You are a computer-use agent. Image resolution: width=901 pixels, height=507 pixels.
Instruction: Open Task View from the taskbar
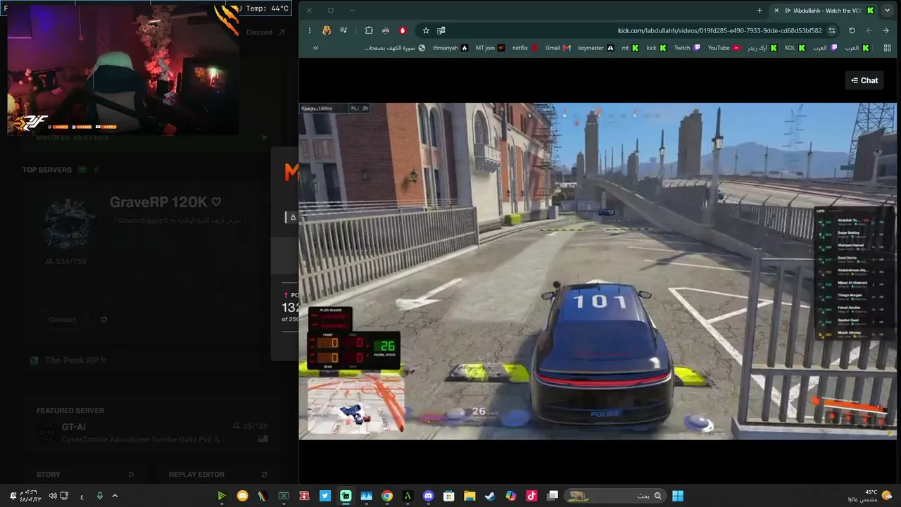pos(553,496)
